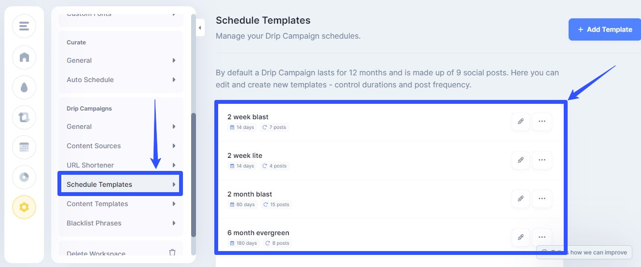Open the analytics pie chart icon
Screen dimensions: 641x267
click(24, 177)
